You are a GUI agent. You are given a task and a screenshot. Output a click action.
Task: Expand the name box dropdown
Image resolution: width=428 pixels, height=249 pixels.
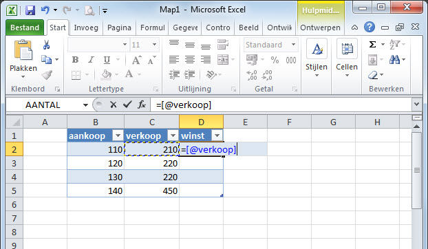coord(85,105)
